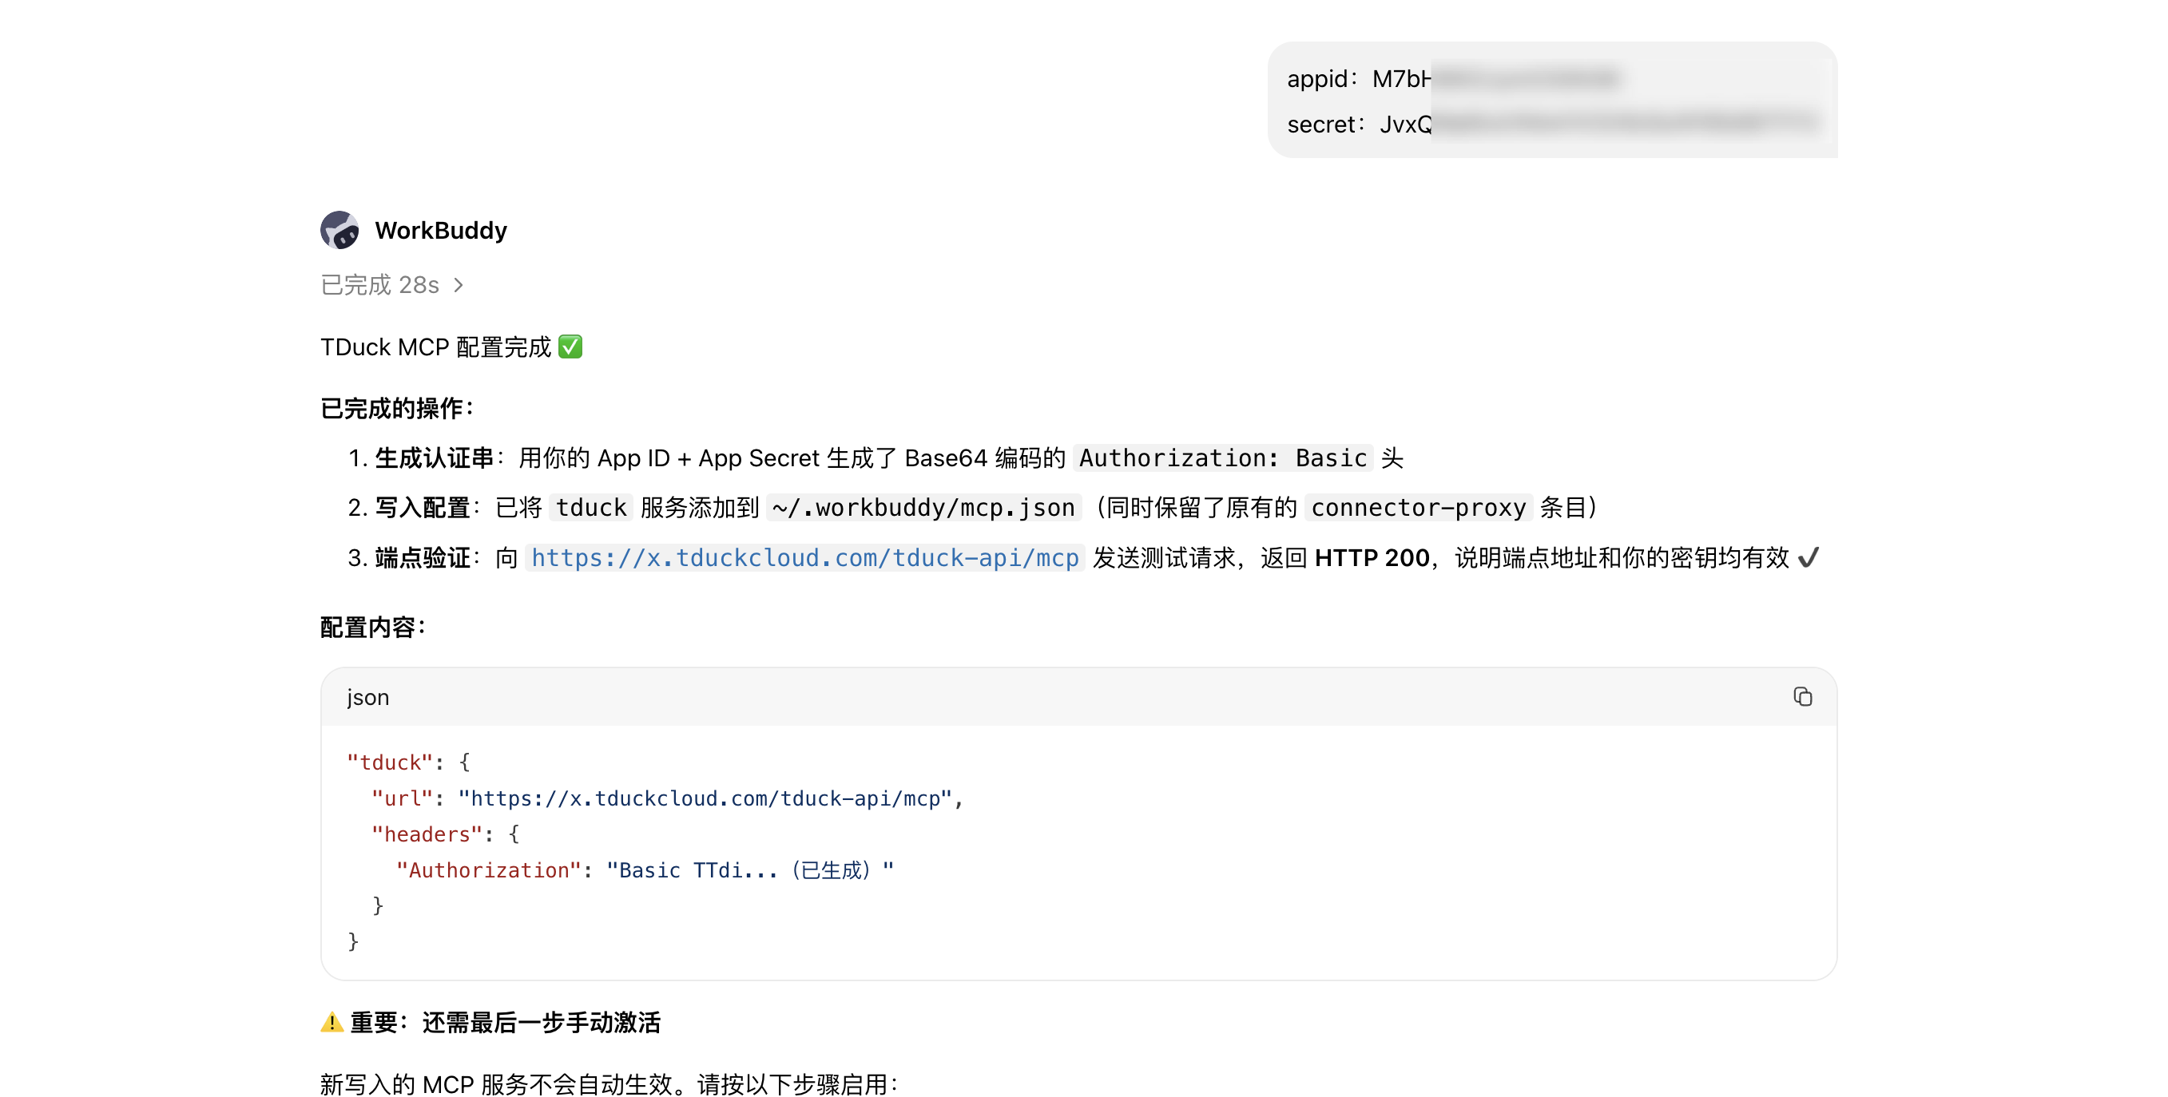Click the "url" line in the code block

click(x=667, y=798)
